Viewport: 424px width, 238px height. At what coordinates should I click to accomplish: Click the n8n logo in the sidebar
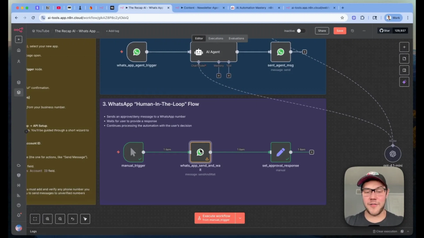(x=19, y=30)
